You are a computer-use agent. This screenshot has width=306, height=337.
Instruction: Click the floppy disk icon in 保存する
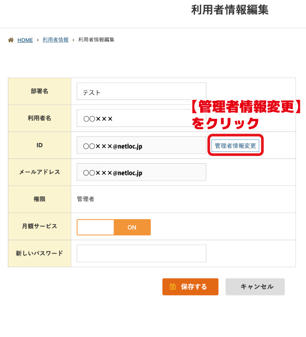point(173,287)
